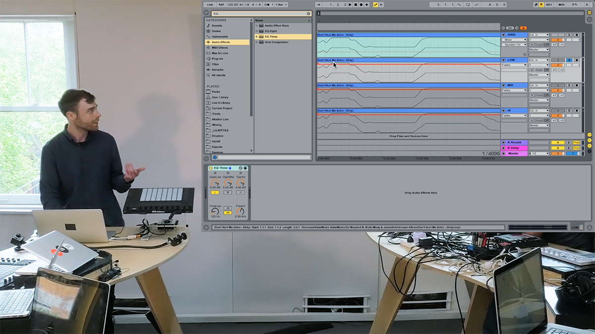595x334 pixels.
Task: Toggle the M mid-band switch
Action: coord(228,192)
